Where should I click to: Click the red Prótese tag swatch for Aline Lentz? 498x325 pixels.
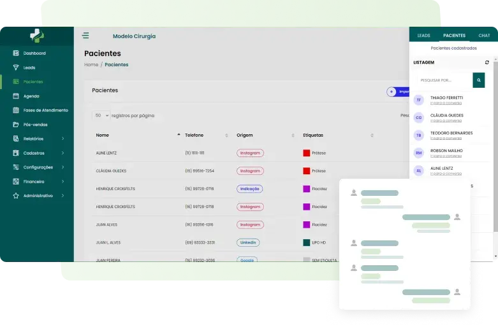click(306, 153)
